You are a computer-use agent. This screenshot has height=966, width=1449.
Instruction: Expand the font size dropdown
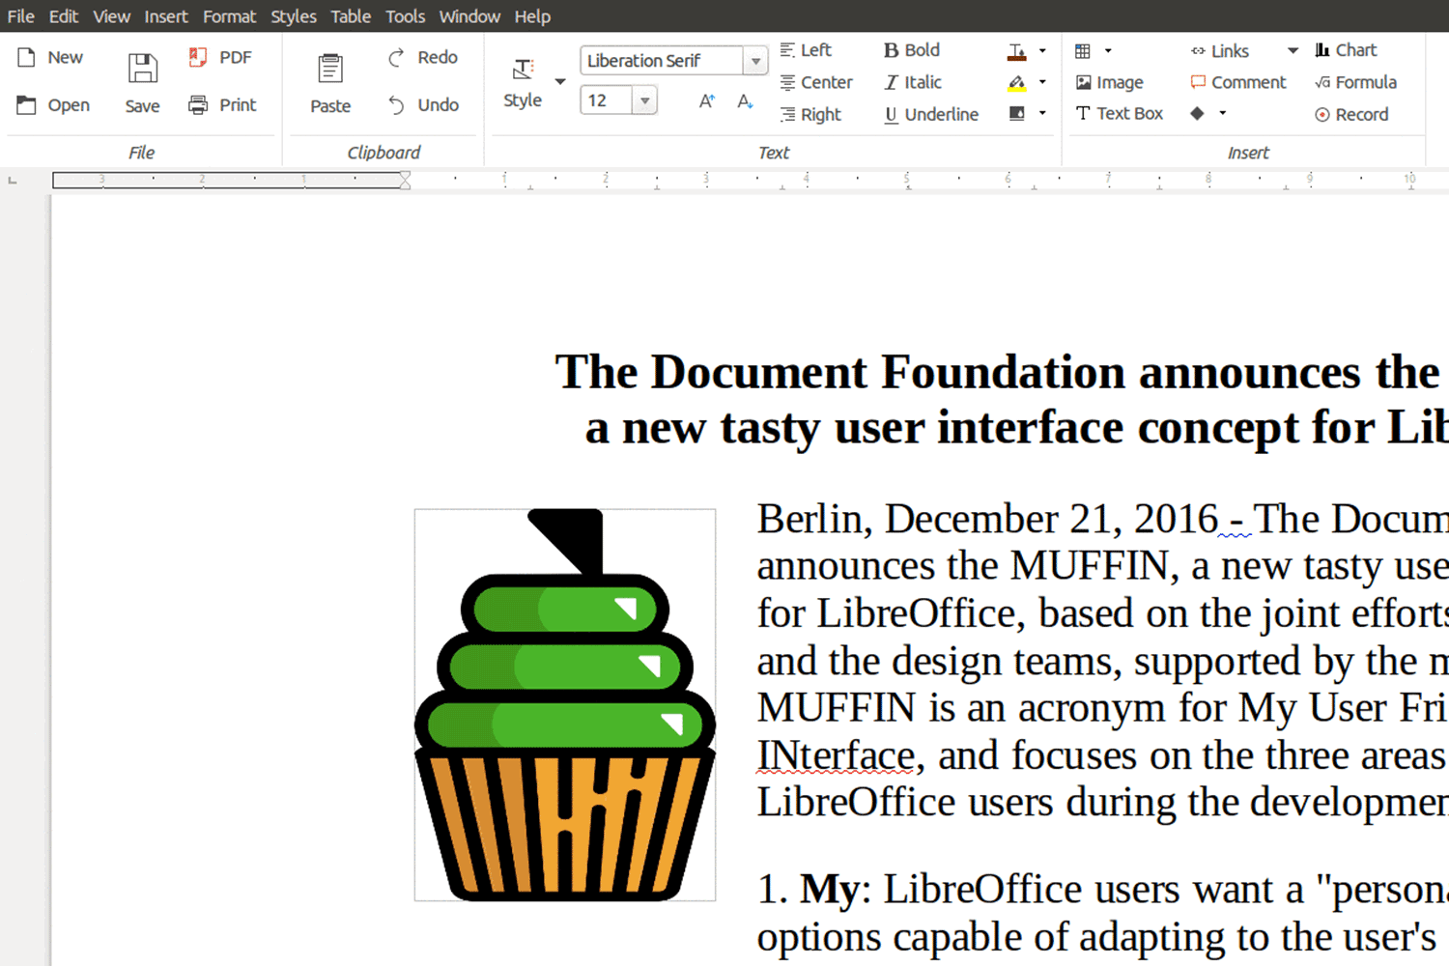tap(644, 100)
